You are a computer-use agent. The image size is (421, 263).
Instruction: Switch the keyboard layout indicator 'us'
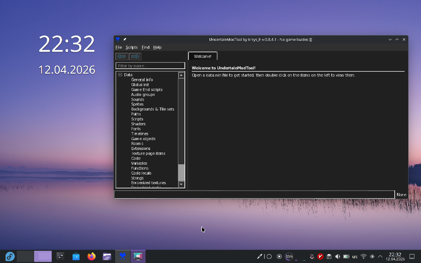click(355, 256)
